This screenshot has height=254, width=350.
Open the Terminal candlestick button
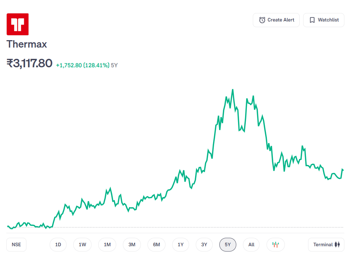tap(326, 244)
